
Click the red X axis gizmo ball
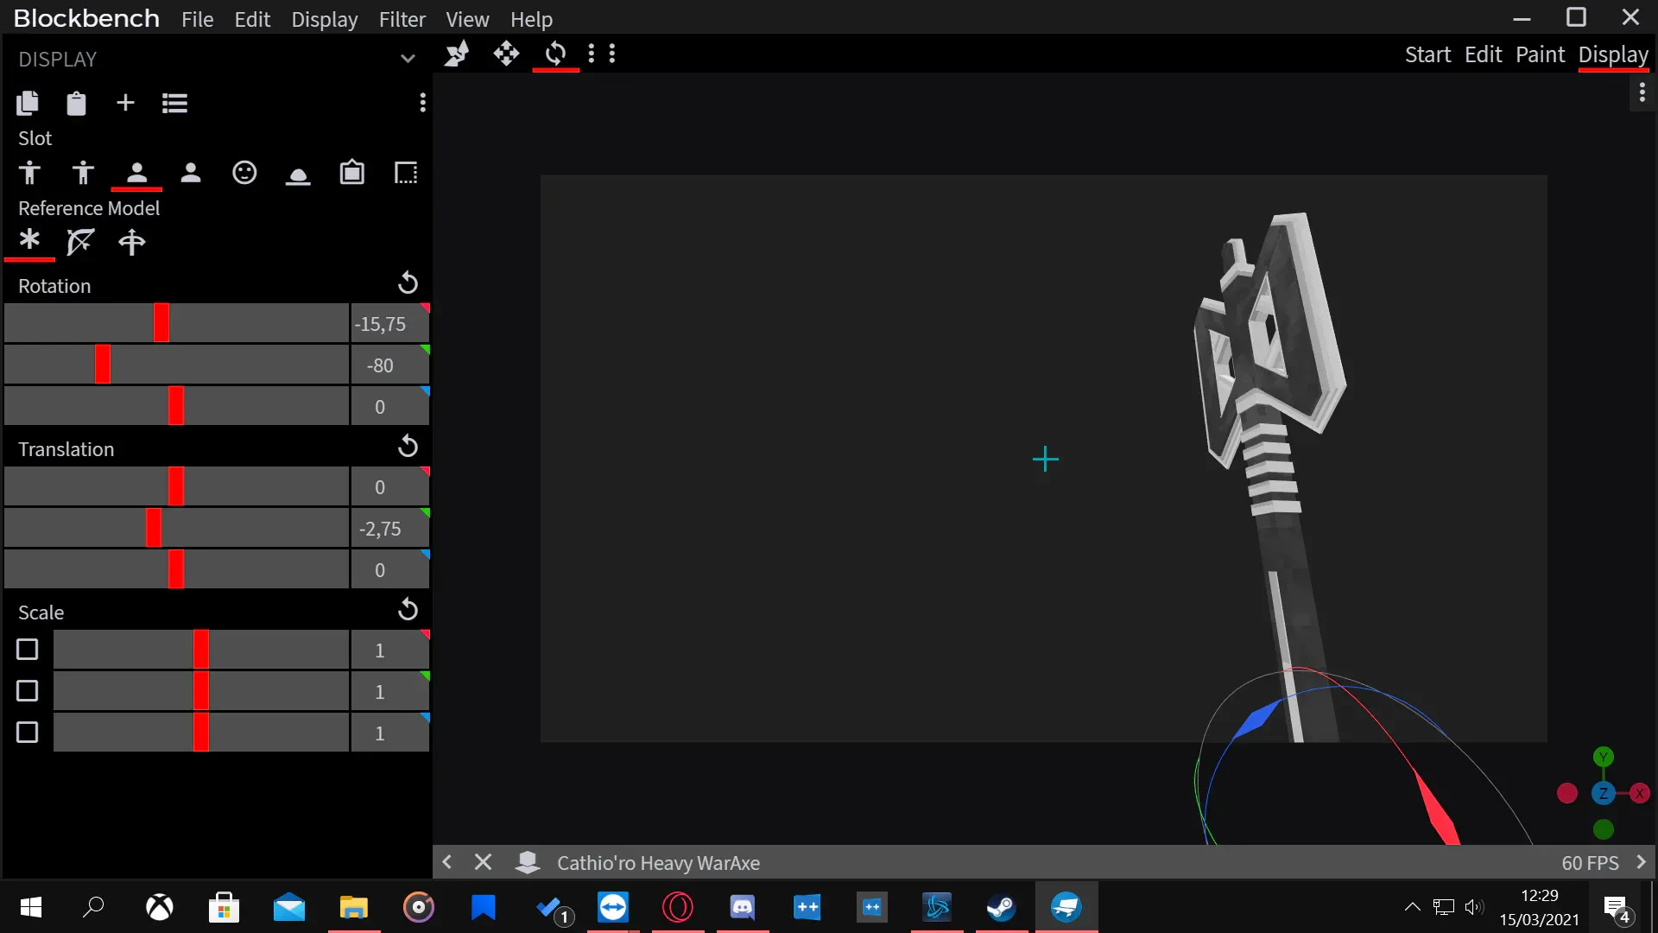(1639, 793)
